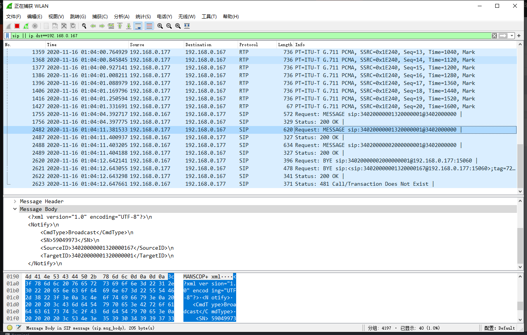This screenshot has width=527, height=335.
Task: Click the reload capture file icon
Action: pos(73,26)
